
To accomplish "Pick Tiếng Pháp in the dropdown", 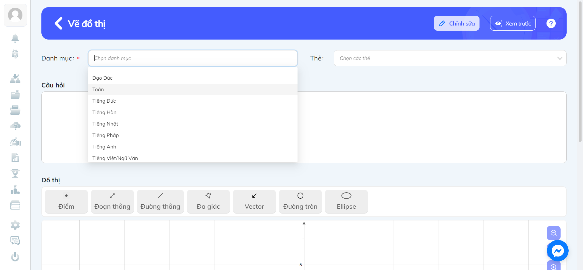I will [x=193, y=135].
